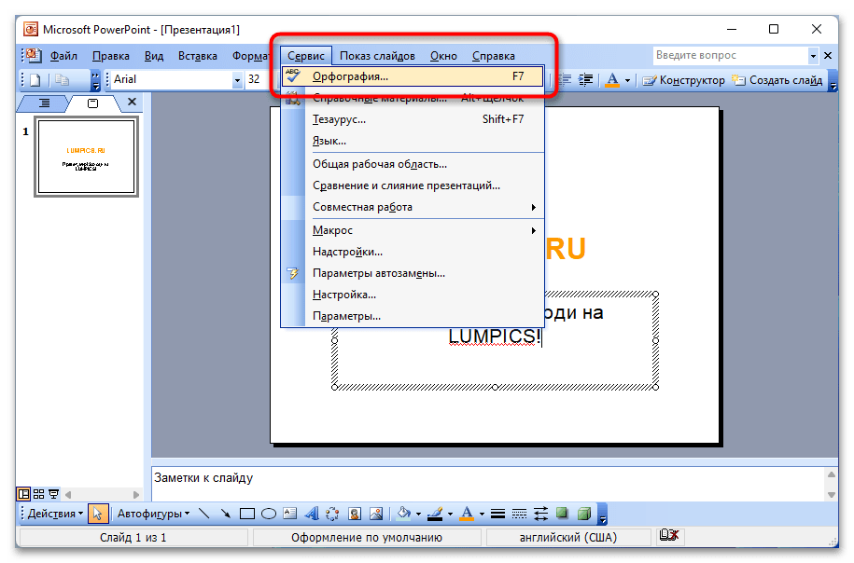Select the Line drawing tool
This screenshot has width=854, height=563.
tap(204, 514)
